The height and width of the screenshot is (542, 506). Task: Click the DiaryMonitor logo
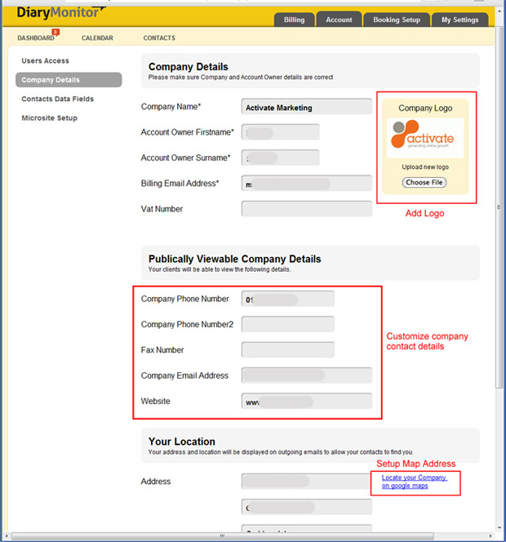[61, 13]
